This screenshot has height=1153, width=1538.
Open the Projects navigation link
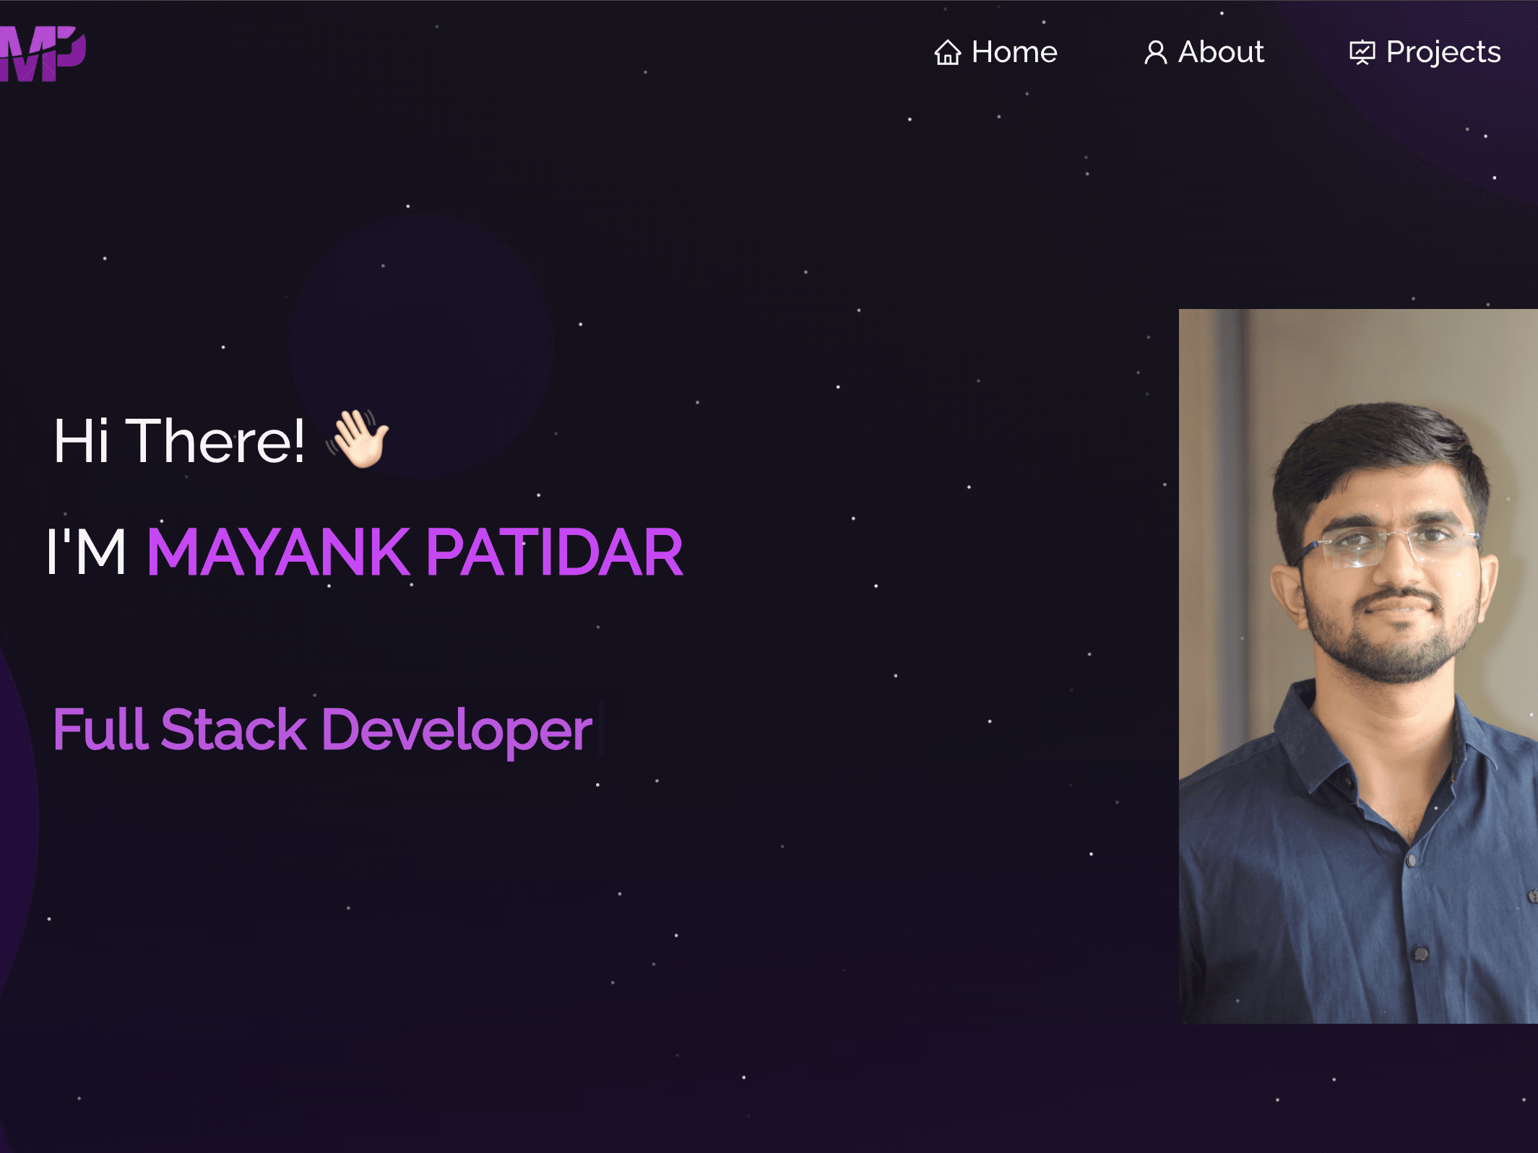click(1443, 52)
